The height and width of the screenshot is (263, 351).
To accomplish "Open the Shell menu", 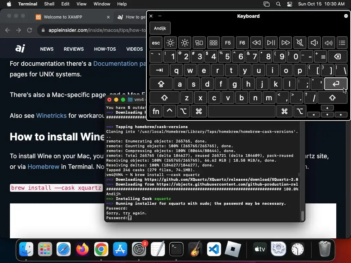I will click(49, 4).
